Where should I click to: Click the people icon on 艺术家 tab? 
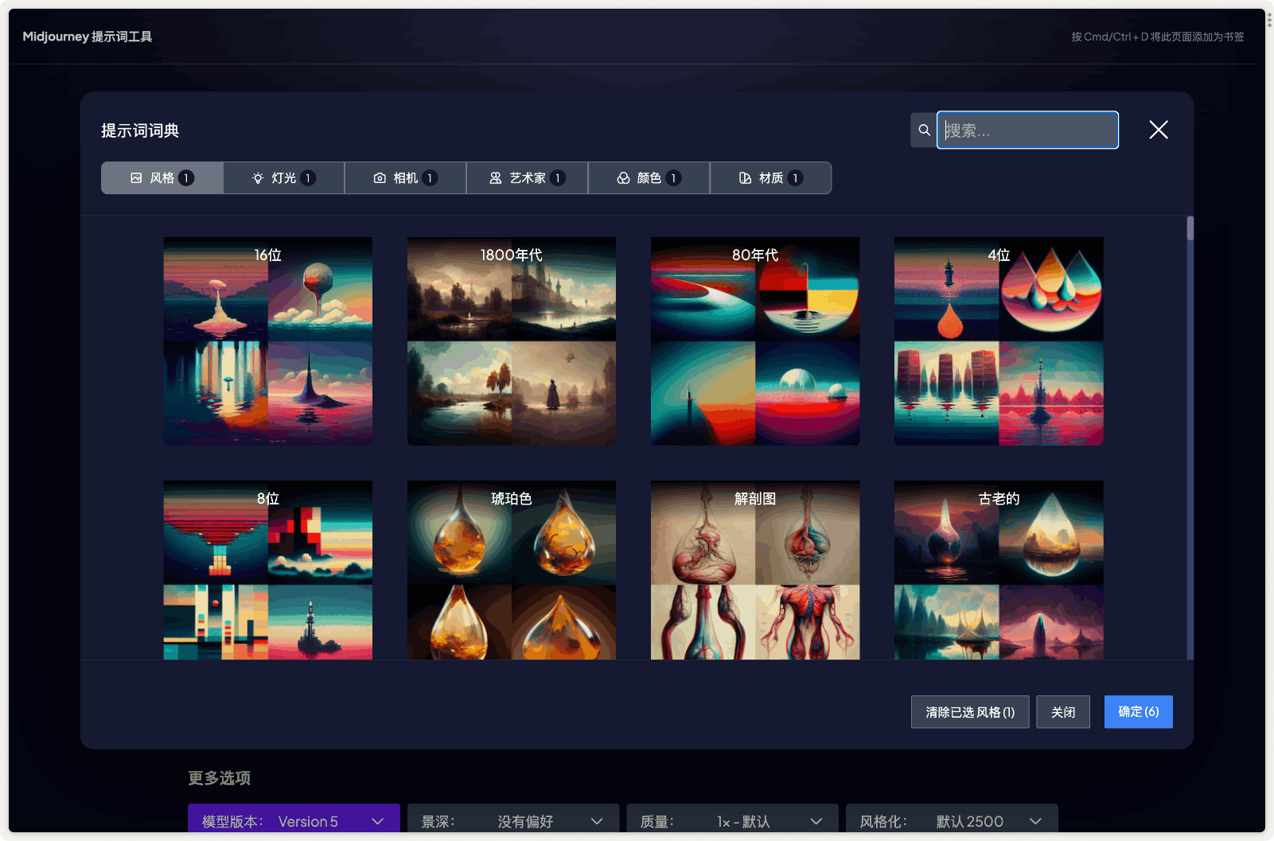[x=496, y=178]
